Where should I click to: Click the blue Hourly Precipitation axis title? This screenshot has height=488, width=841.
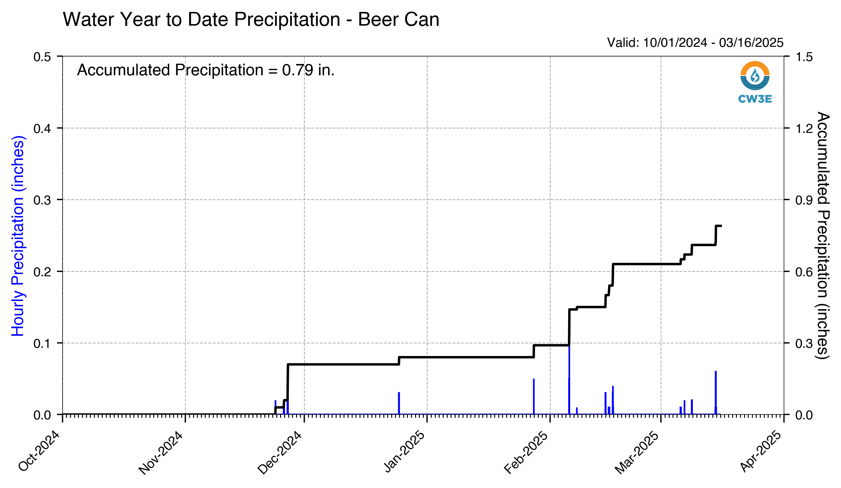pyautogui.click(x=18, y=236)
